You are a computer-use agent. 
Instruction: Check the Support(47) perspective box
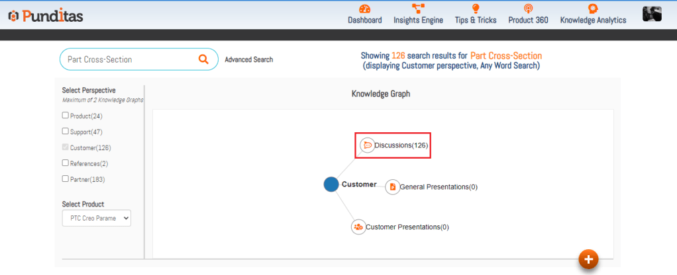coord(66,131)
